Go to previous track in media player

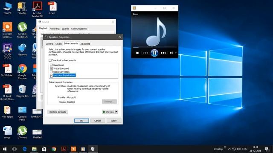pos(145,53)
